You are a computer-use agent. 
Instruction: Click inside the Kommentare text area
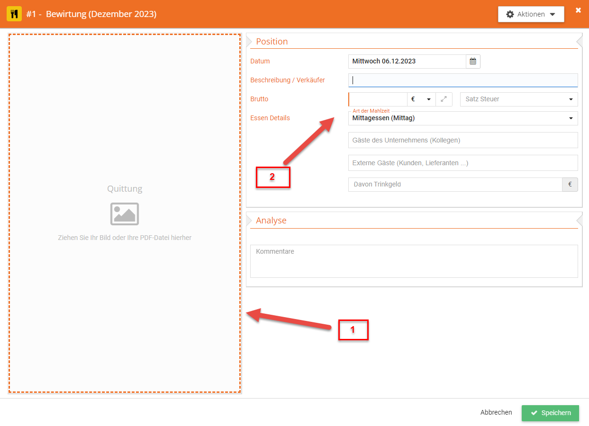[x=414, y=261]
